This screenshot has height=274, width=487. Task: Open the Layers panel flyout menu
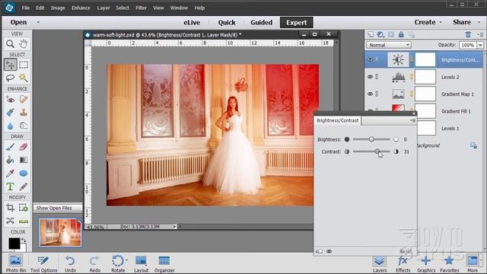(481, 34)
